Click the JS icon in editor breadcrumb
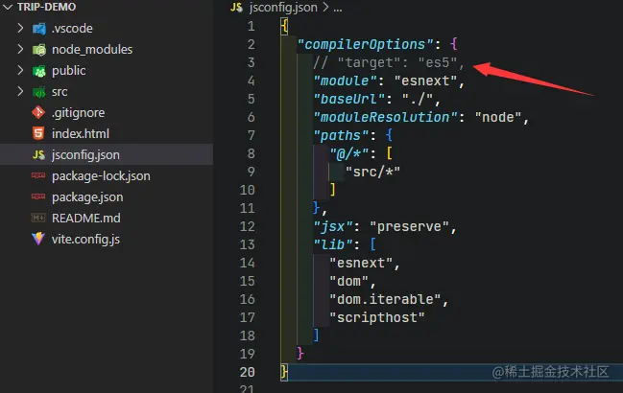The width and height of the screenshot is (623, 393). coord(236,7)
